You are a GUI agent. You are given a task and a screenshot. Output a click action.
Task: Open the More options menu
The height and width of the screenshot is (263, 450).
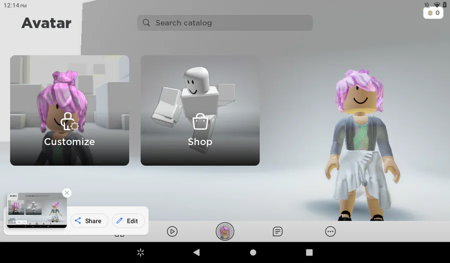(330, 232)
